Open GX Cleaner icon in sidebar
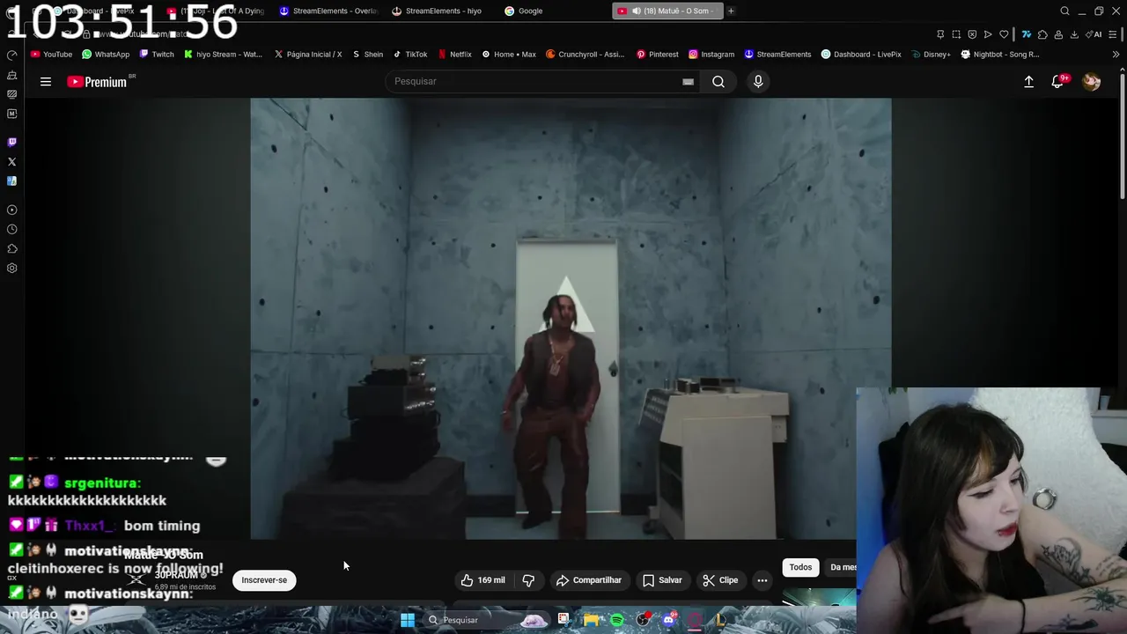The width and height of the screenshot is (1127, 634). point(11,75)
